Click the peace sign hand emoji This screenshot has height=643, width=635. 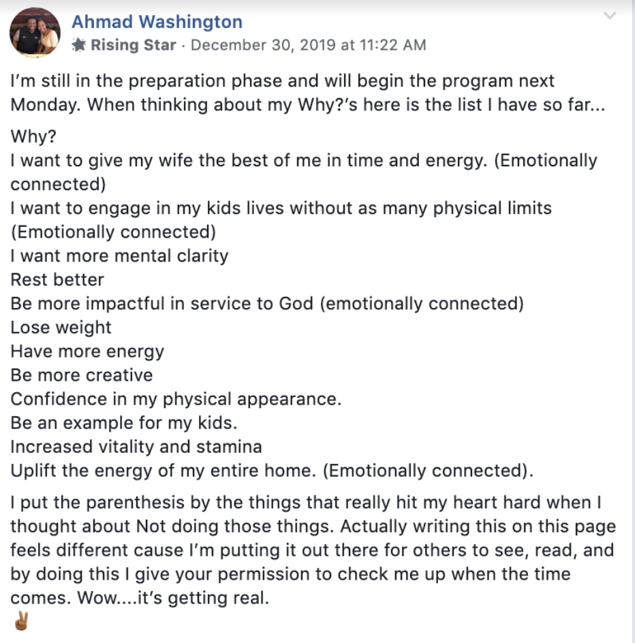(x=21, y=621)
